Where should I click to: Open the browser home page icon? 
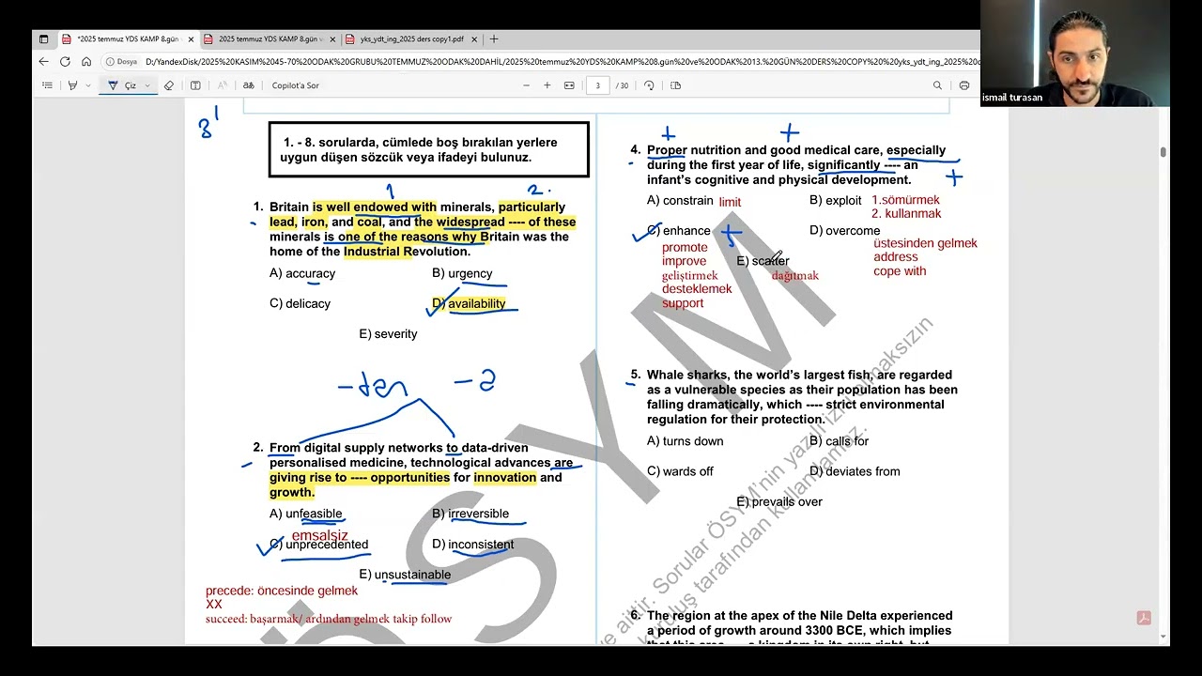click(x=86, y=62)
